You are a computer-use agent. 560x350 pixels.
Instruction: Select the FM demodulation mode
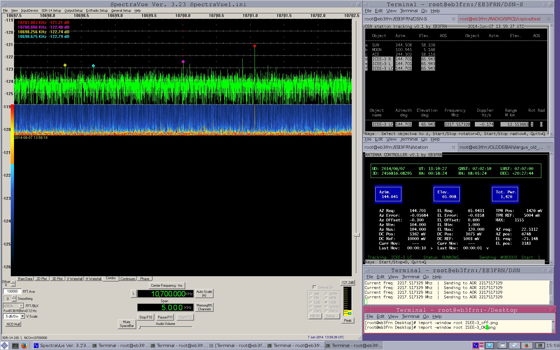tap(311, 298)
